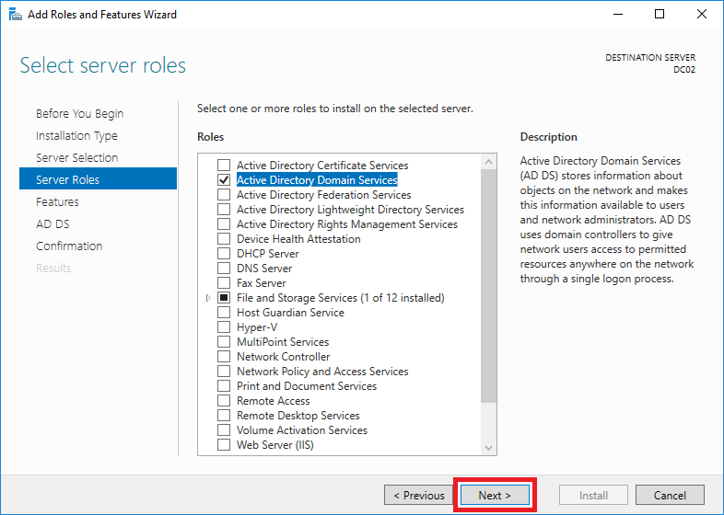Enable the DHCP Server role checkbox
This screenshot has height=515, width=724.
(x=224, y=254)
